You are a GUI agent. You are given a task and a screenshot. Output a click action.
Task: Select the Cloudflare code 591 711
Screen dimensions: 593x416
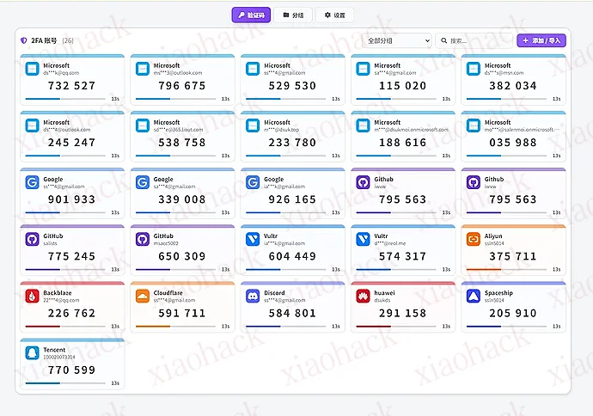click(182, 313)
